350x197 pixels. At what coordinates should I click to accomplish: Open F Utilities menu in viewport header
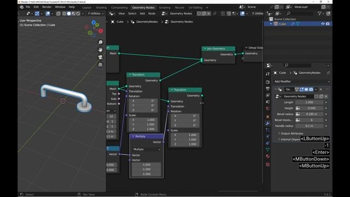(96, 14)
